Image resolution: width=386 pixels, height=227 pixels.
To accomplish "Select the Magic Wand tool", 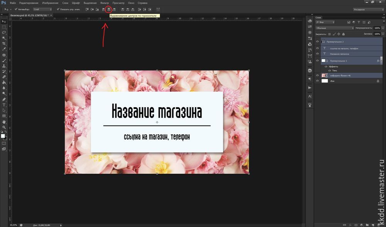I will click(x=4, y=38).
